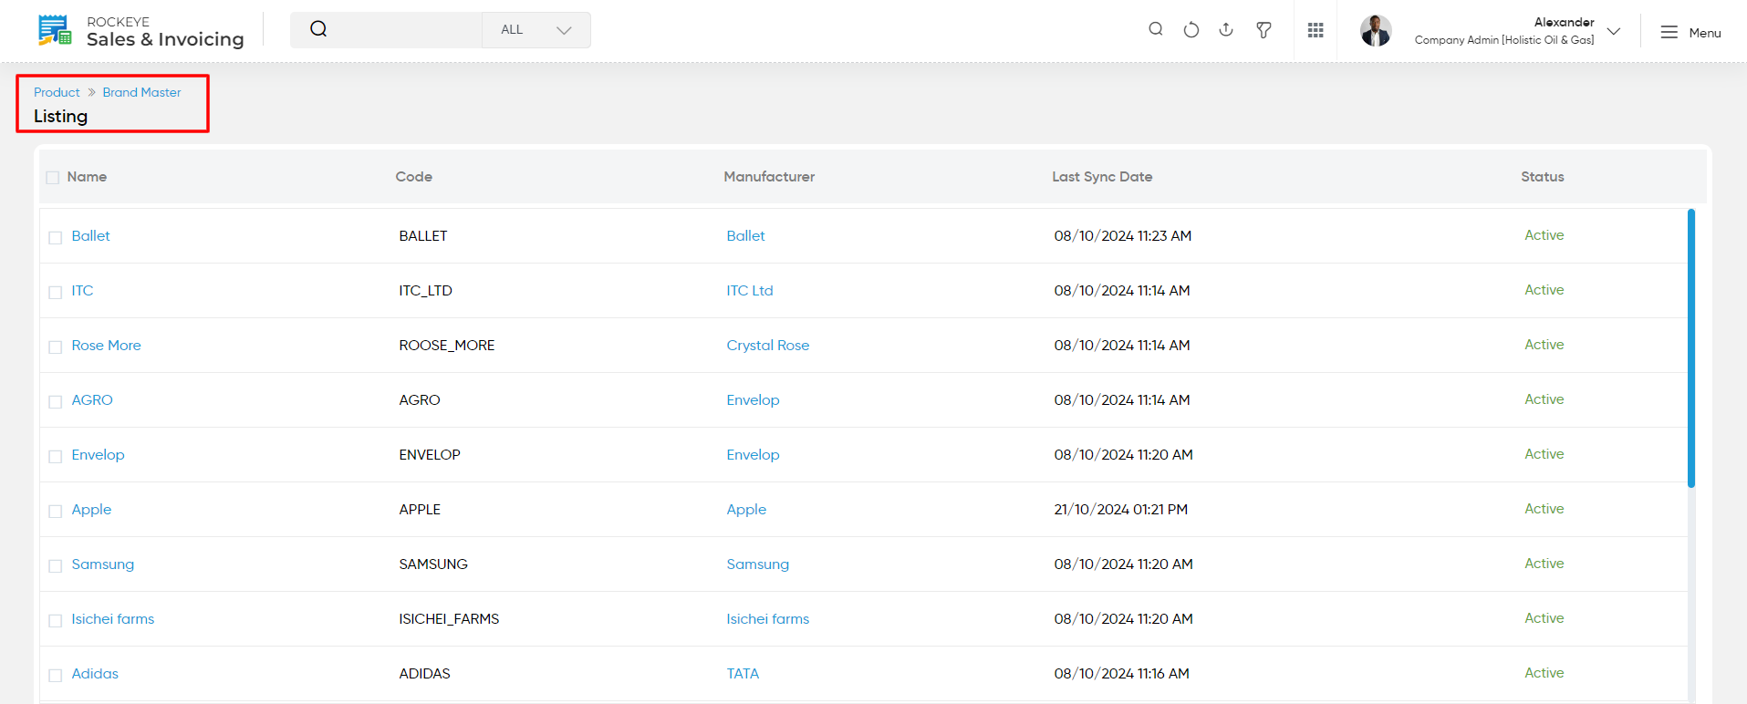Open the TATA manufacturer link
This screenshot has height=704, width=1747.
click(x=743, y=673)
